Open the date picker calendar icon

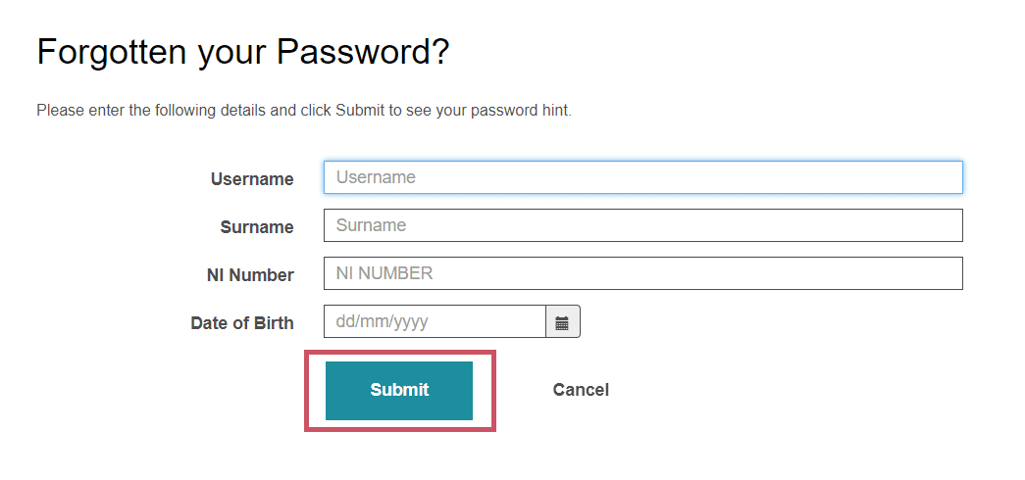pos(562,322)
